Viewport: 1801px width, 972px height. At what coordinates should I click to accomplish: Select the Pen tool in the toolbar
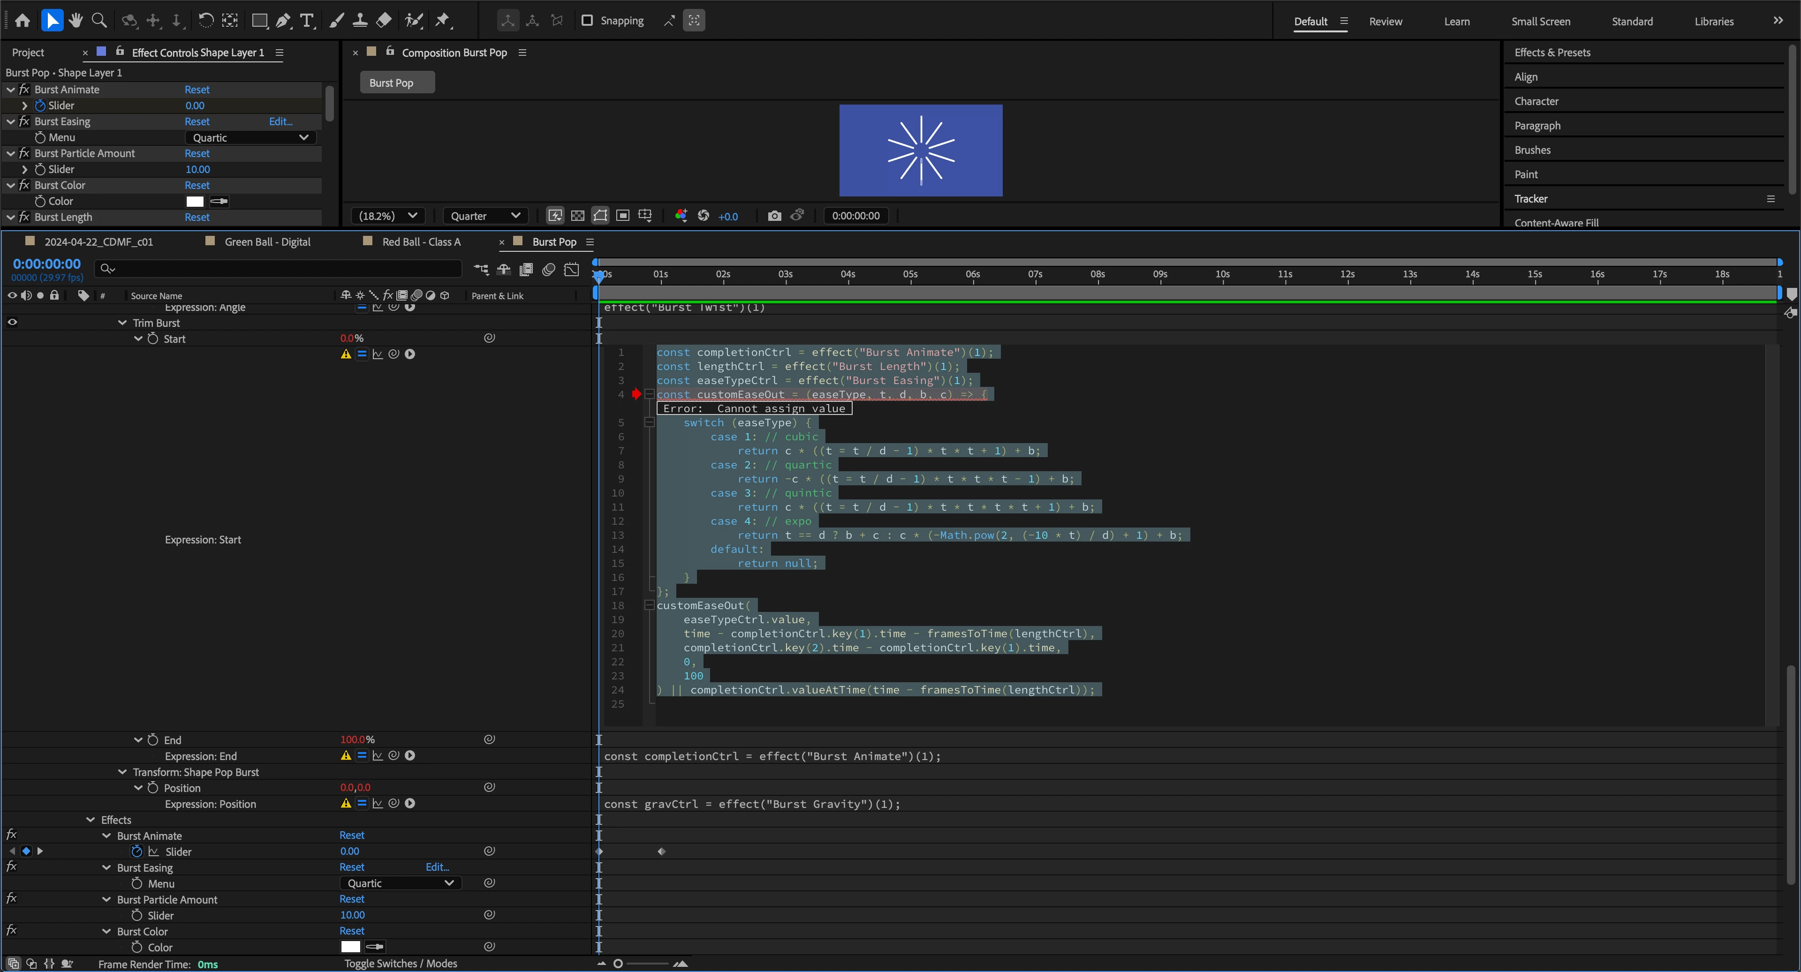[x=282, y=20]
